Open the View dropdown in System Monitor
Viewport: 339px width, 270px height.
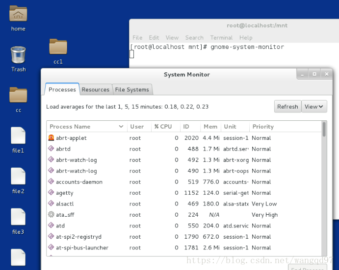coord(314,107)
